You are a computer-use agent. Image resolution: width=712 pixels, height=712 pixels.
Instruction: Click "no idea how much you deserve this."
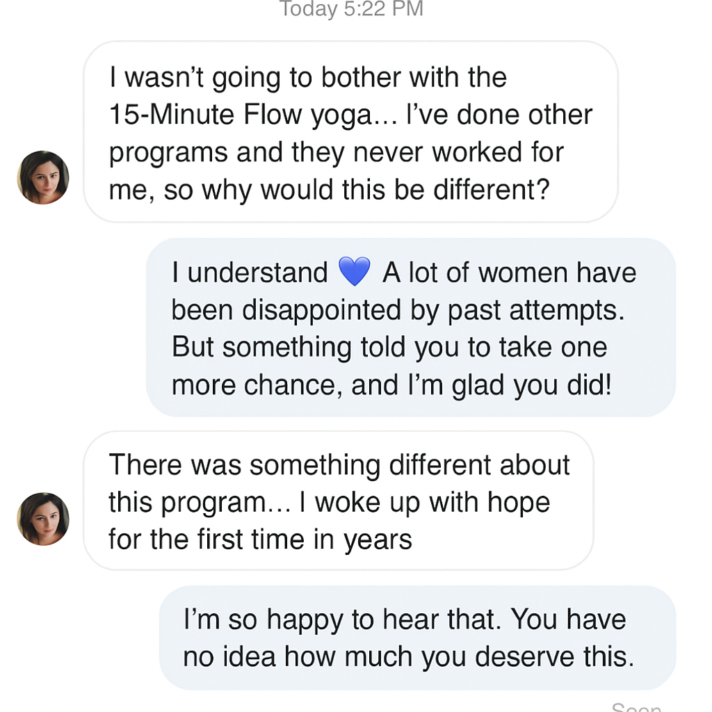coord(408,657)
